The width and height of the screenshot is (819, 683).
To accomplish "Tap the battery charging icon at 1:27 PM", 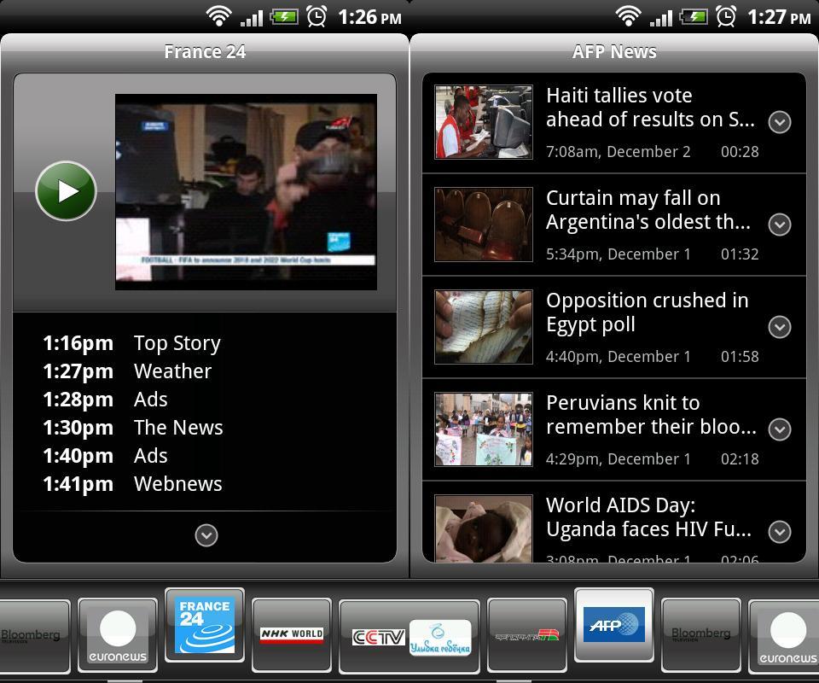I will click(x=694, y=17).
